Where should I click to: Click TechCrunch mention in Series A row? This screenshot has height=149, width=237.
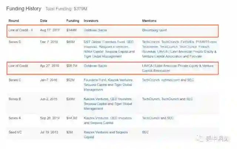coord(151,118)
